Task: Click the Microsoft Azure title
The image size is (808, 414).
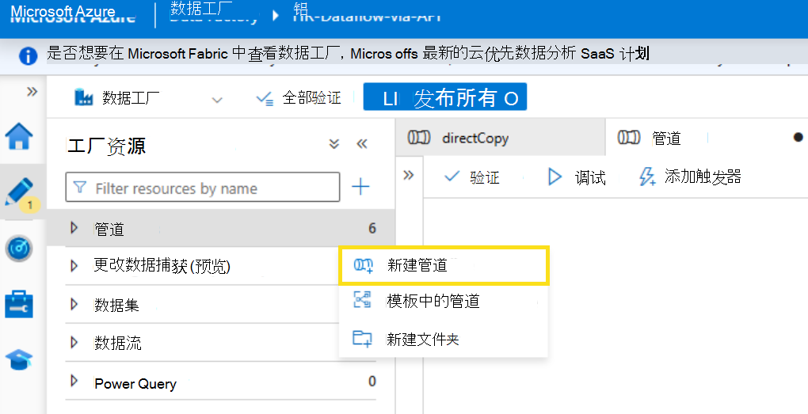Action: click(63, 13)
